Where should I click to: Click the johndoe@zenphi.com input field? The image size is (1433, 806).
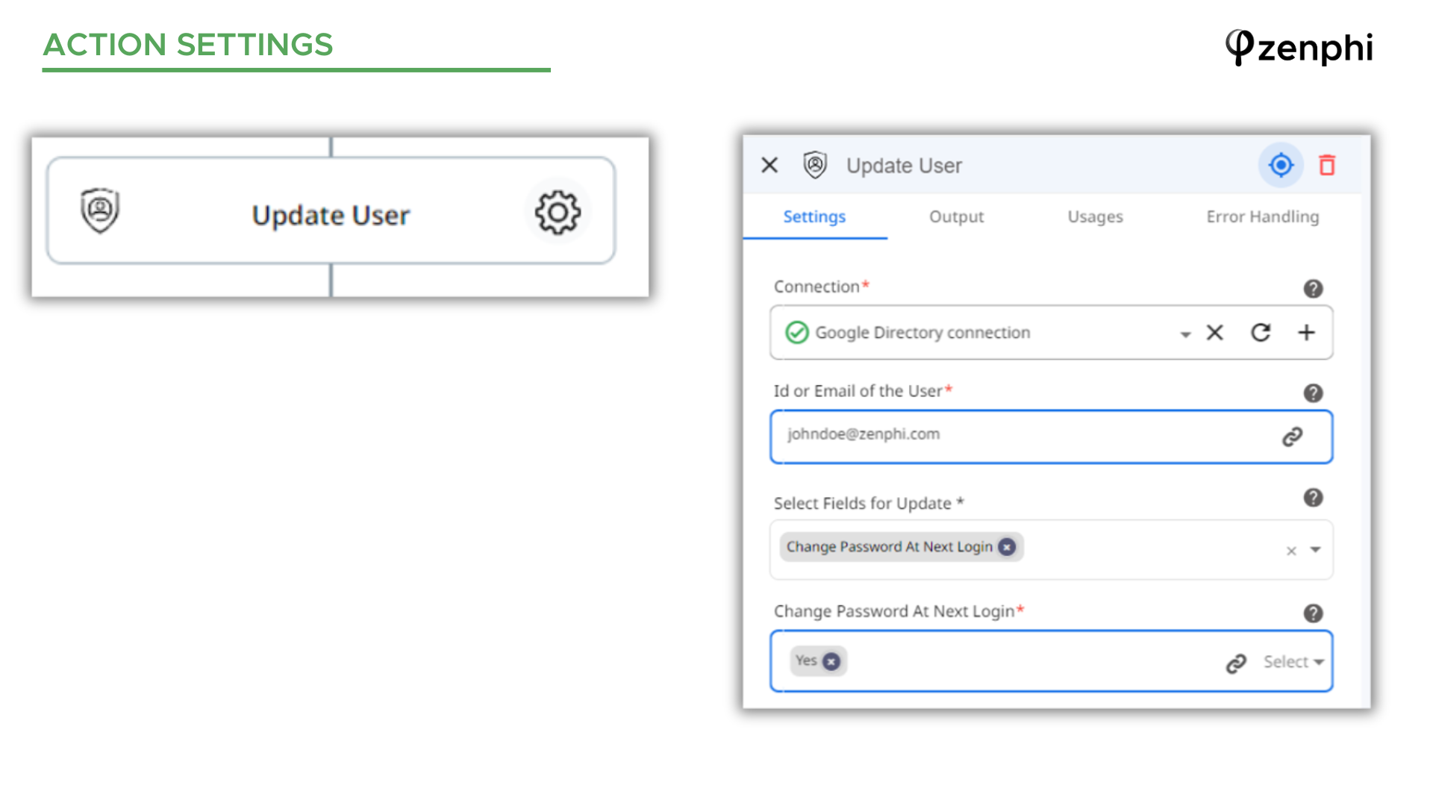tap(1051, 437)
